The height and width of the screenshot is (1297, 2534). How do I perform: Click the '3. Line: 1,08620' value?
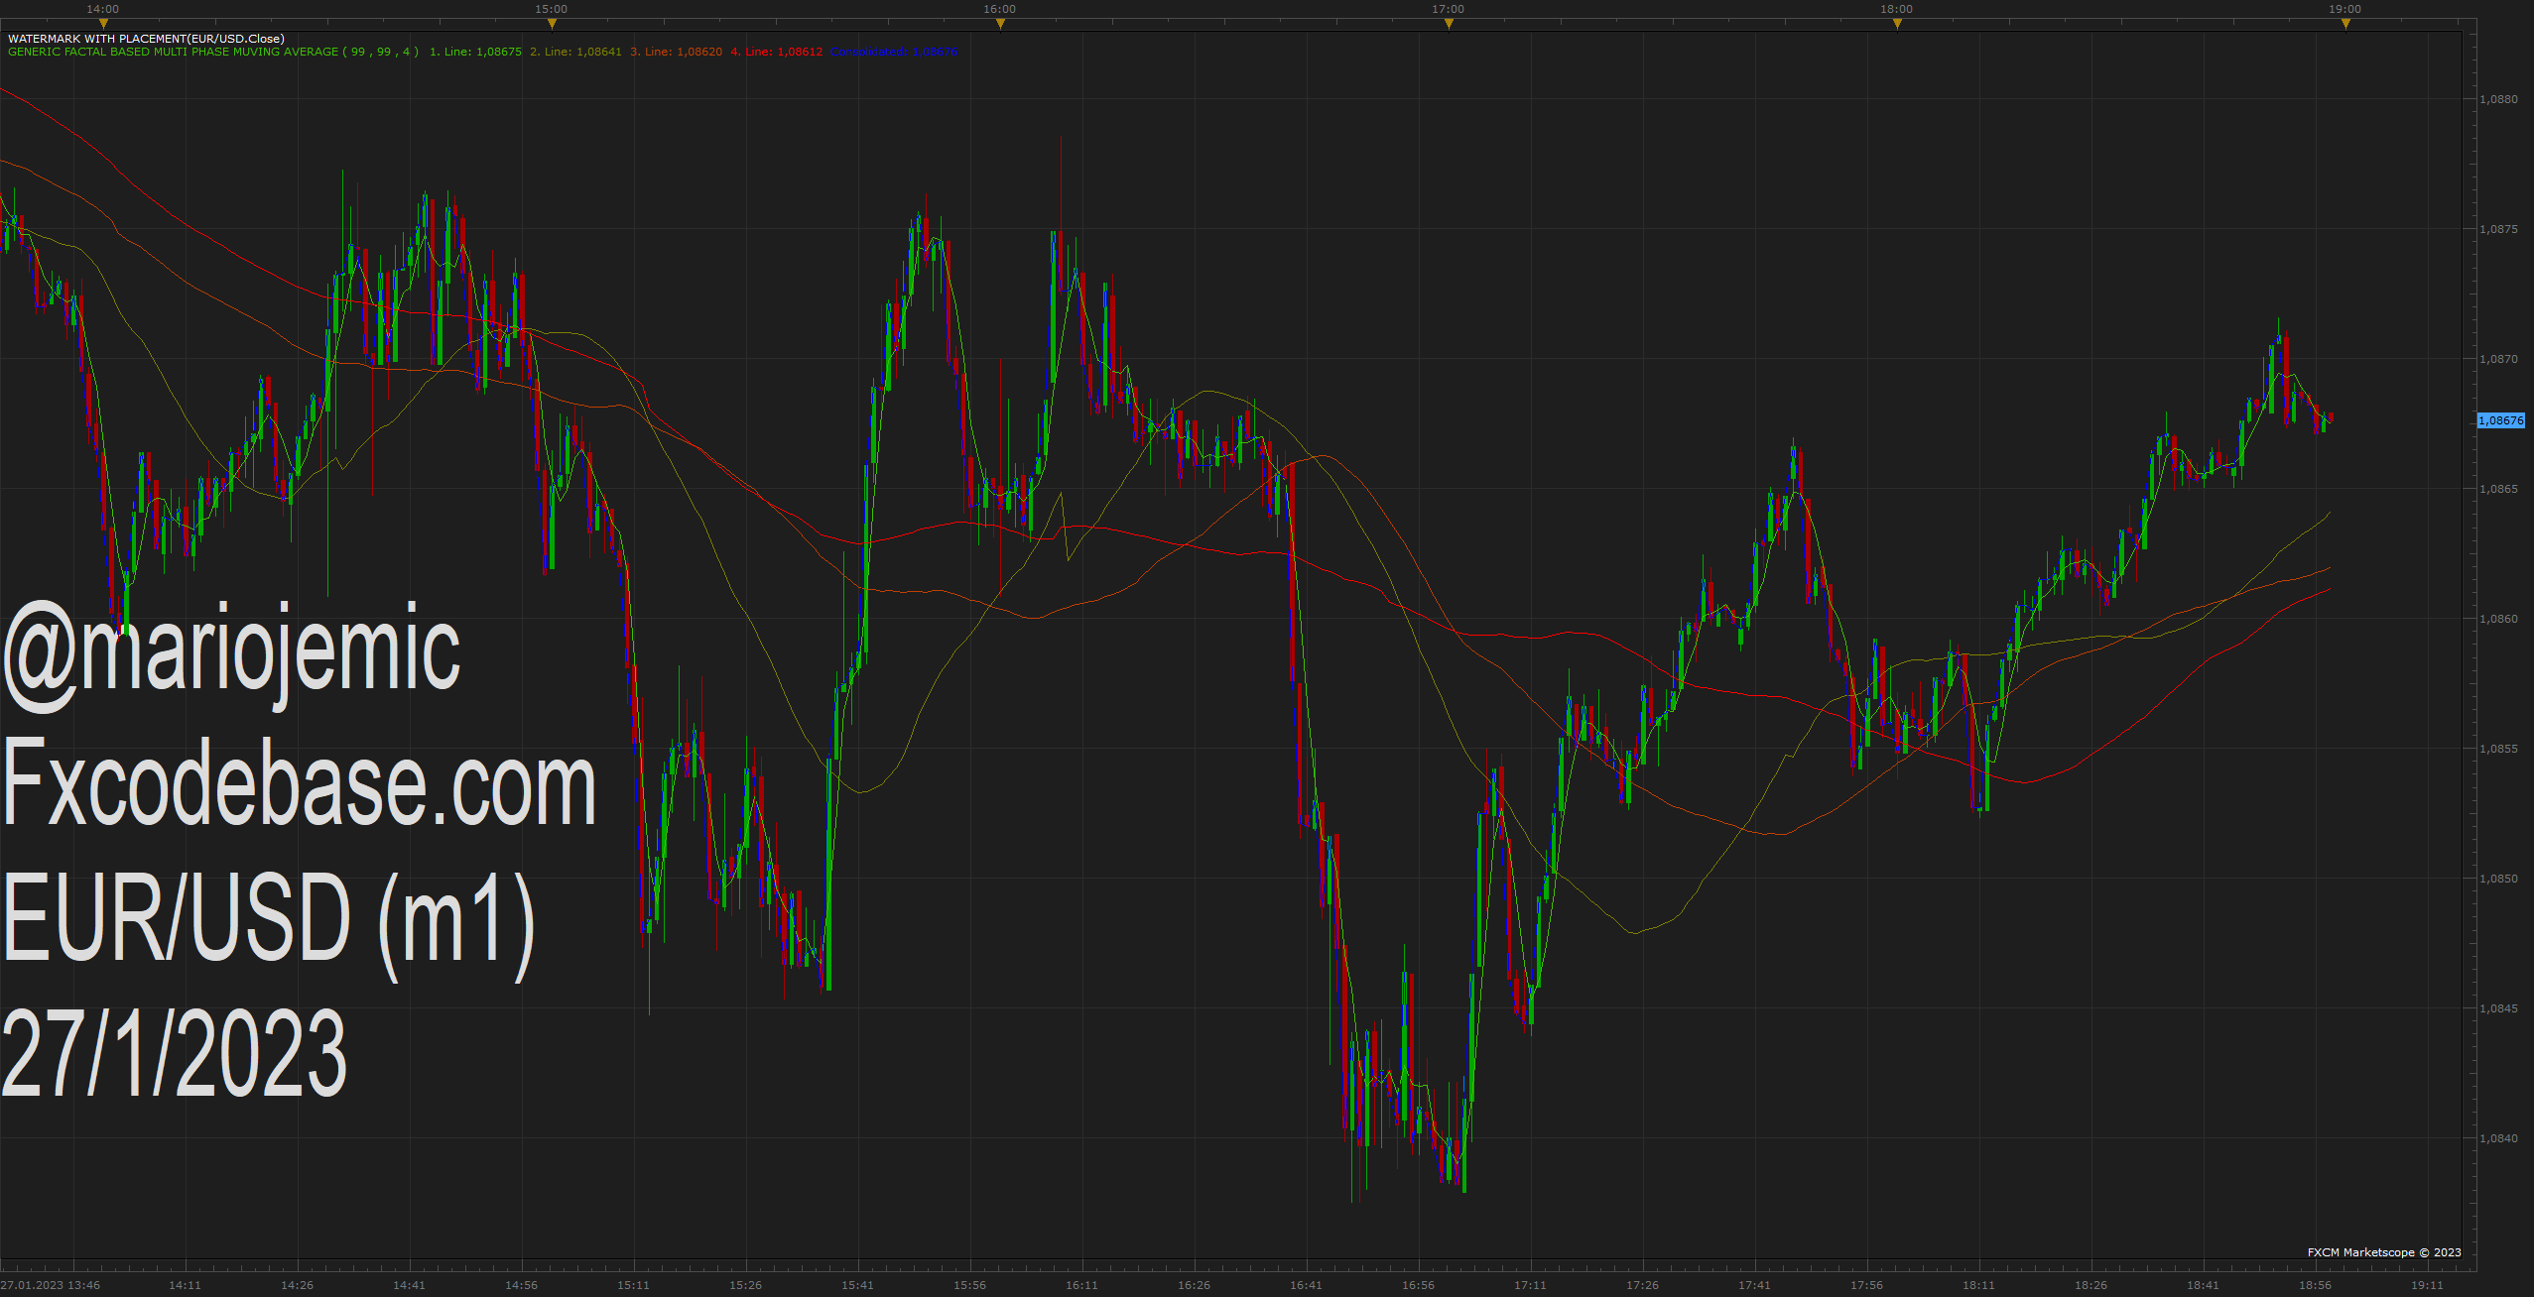tap(677, 52)
